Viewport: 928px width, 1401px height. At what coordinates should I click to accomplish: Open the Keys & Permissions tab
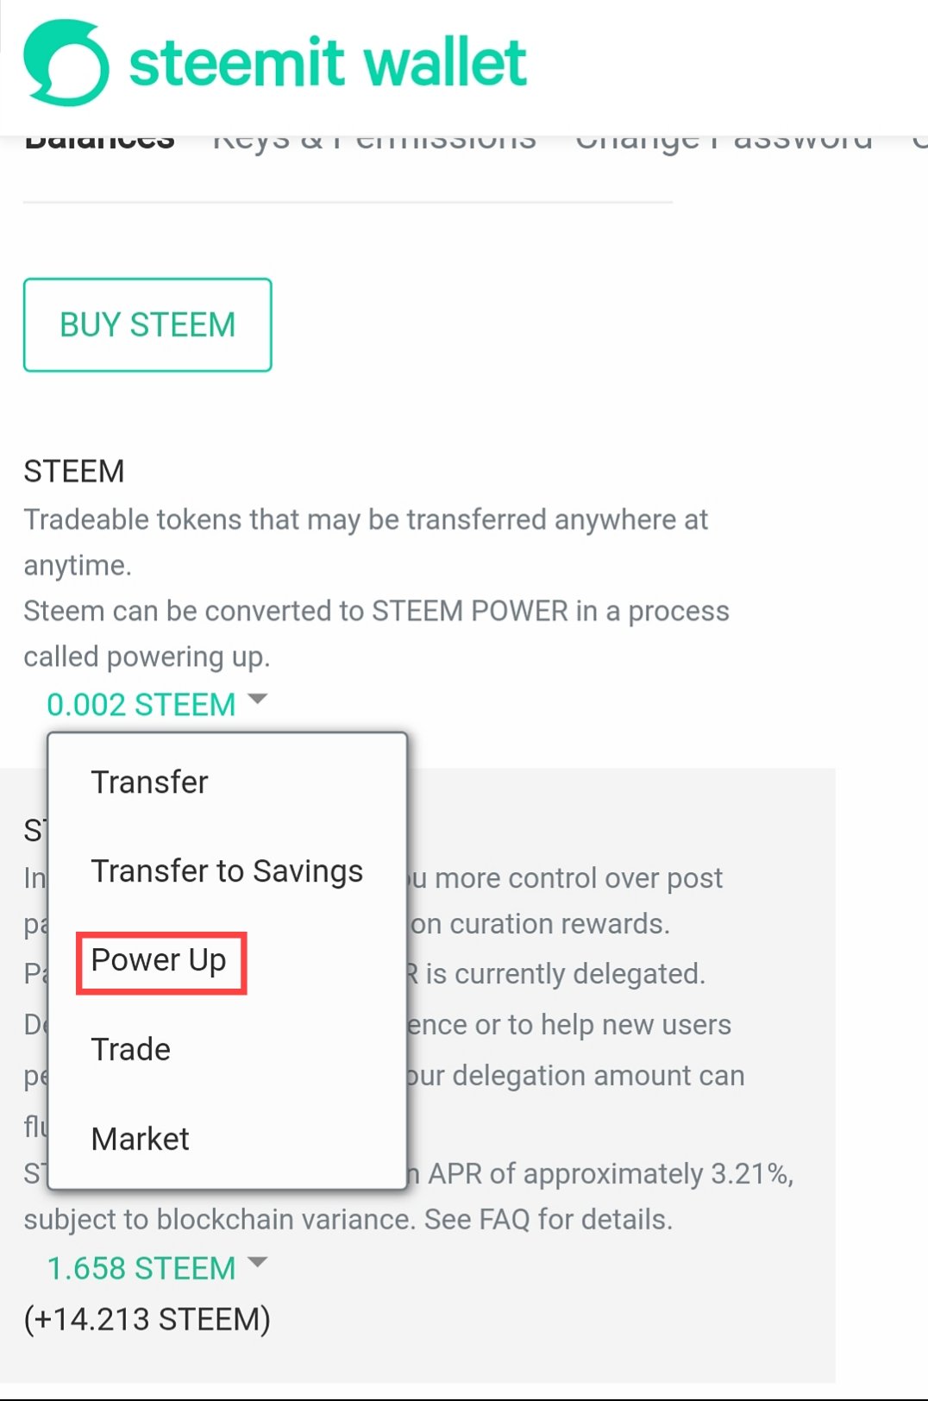tap(374, 142)
